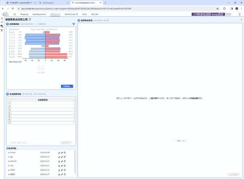
Task: Download the cba gene list
Action: click(59, 166)
